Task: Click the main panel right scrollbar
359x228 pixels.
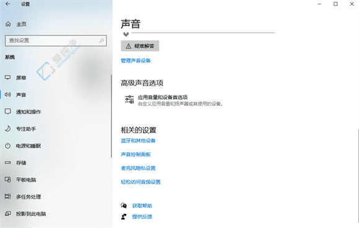Action: click(x=358, y=177)
